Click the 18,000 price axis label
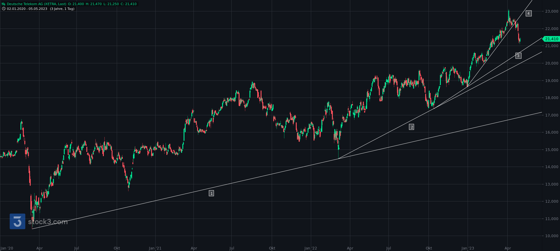This screenshot has width=560, height=251. (x=552, y=98)
